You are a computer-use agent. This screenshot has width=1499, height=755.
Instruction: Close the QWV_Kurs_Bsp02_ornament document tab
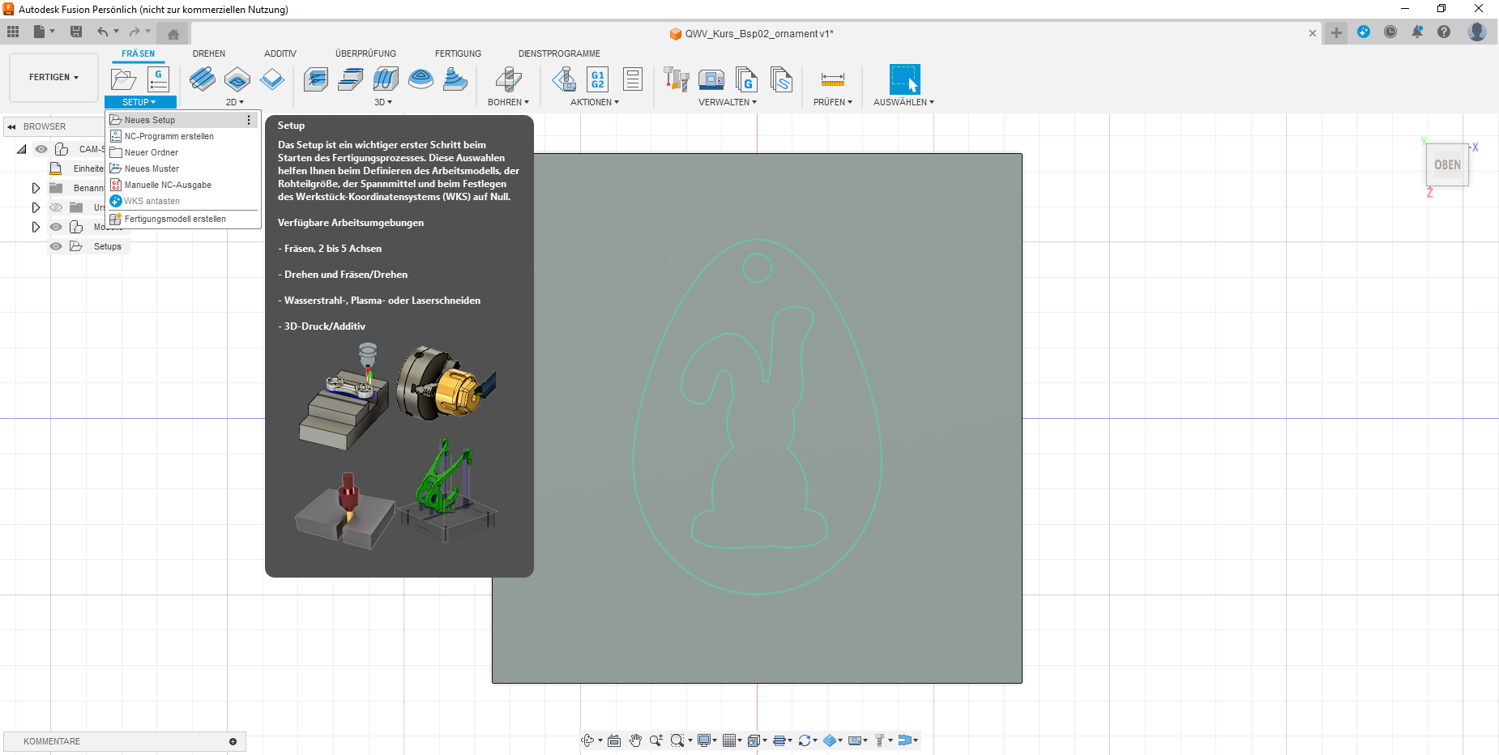(x=1313, y=33)
